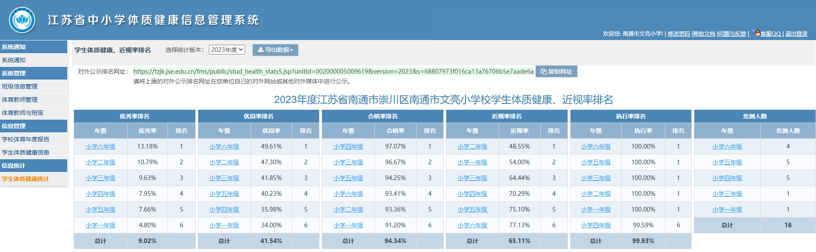Click the 97.07% 合格率 cell

pyautogui.click(x=395, y=146)
